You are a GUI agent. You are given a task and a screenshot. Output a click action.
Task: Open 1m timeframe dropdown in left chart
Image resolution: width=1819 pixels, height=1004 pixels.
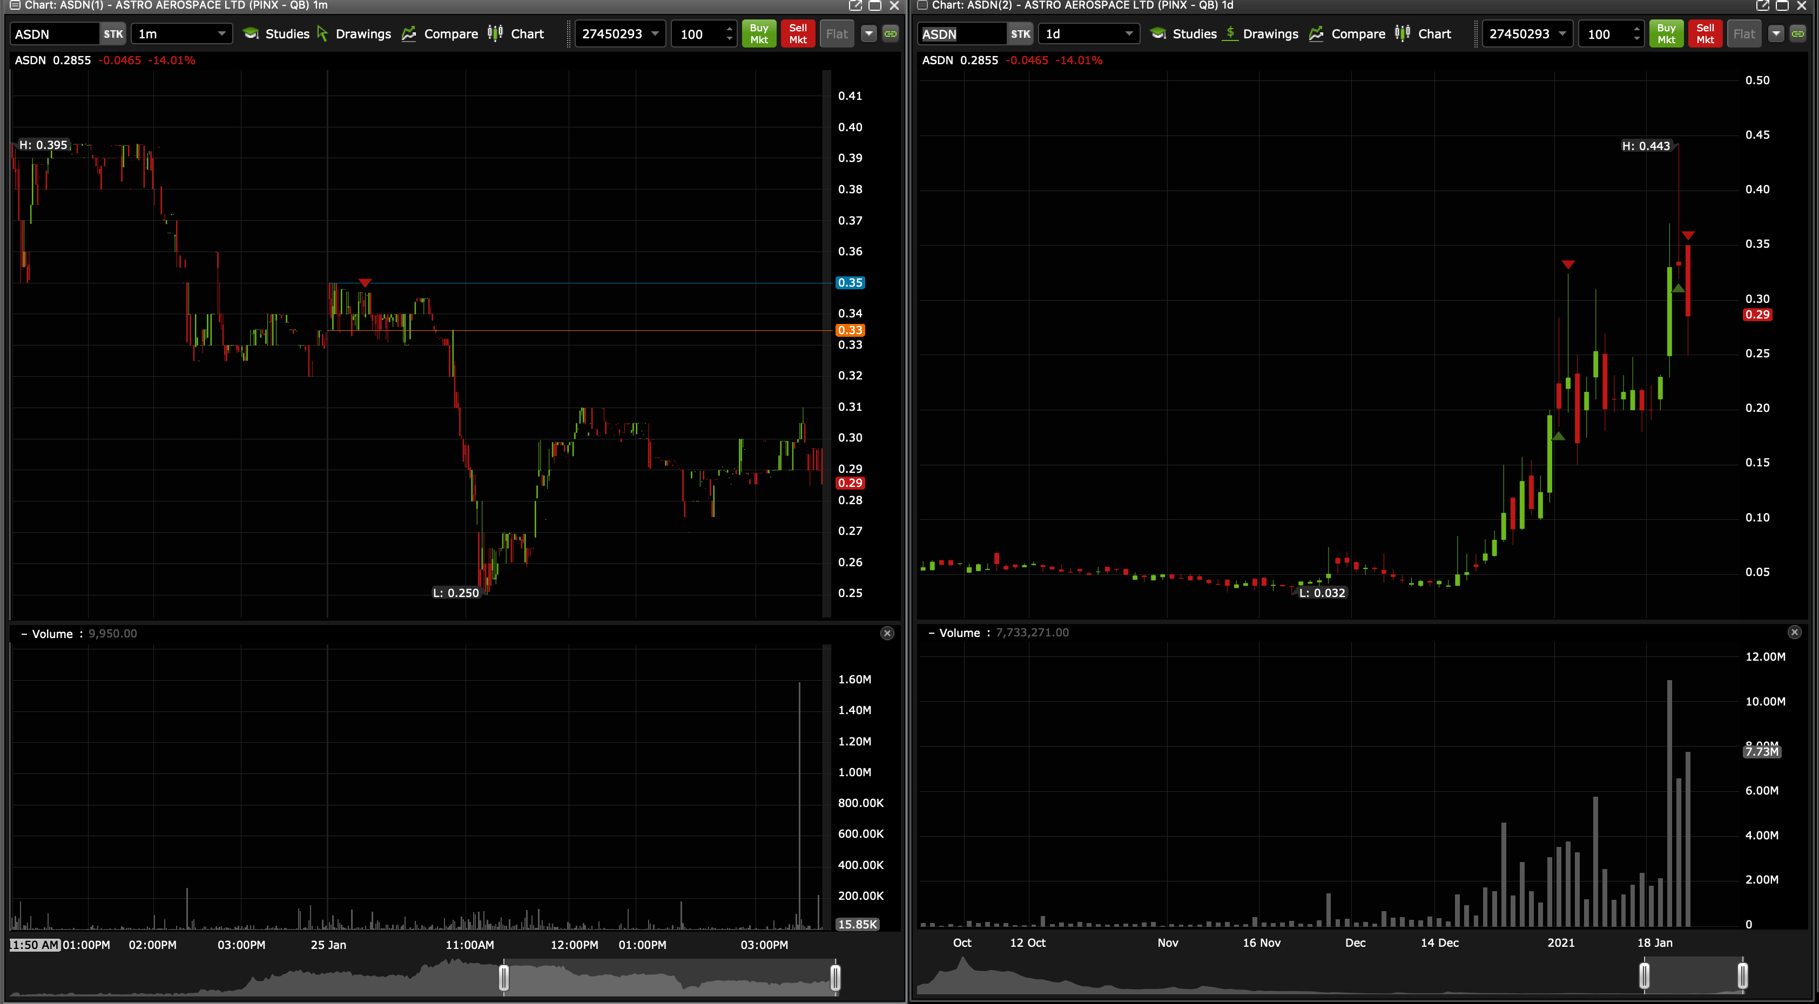[x=181, y=34]
